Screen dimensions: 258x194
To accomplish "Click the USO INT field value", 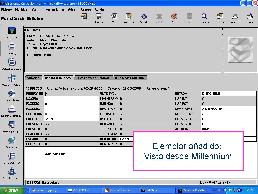I will (x=229, y=99).
